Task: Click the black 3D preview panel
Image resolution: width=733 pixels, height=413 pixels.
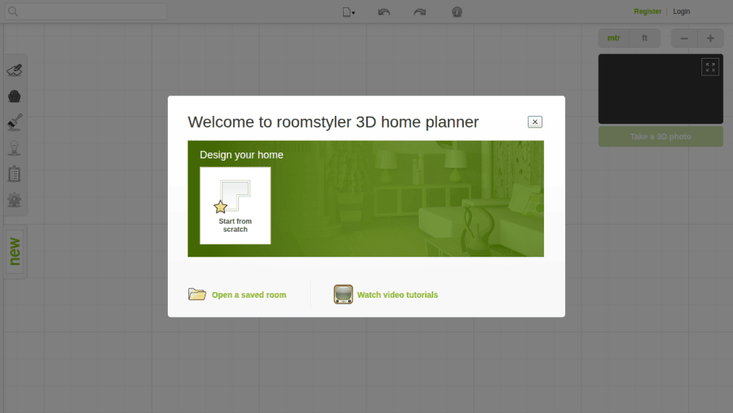Action: point(660,89)
